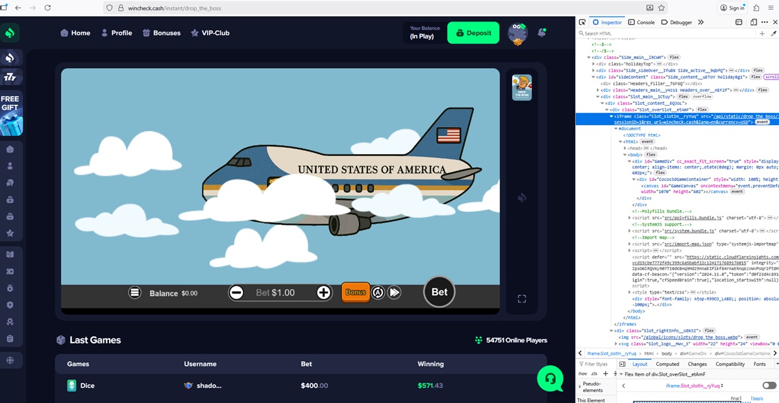Collapse the GameDiv node in the inspector

click(629, 161)
